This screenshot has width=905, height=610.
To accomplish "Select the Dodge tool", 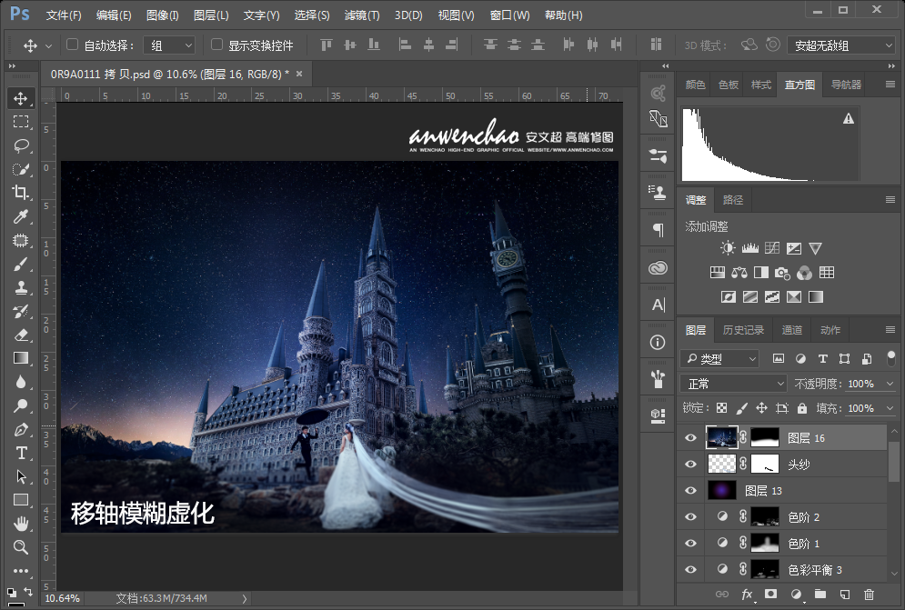I will click(x=21, y=405).
